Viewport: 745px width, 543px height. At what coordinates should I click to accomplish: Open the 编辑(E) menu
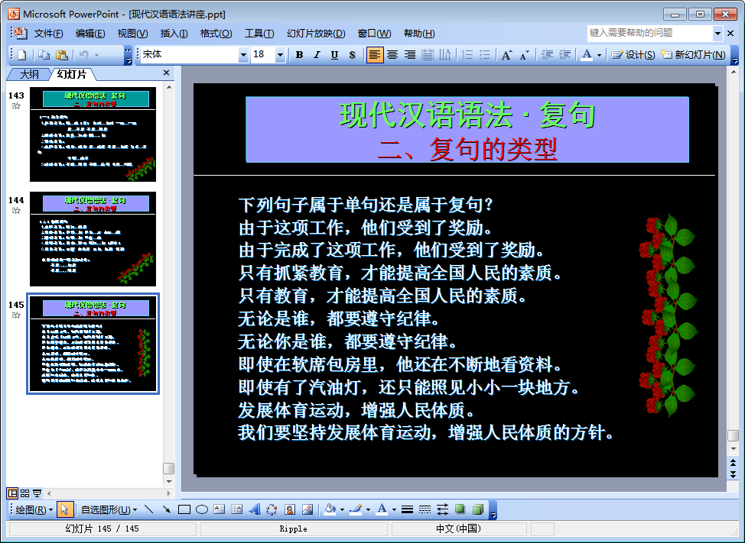[90, 34]
